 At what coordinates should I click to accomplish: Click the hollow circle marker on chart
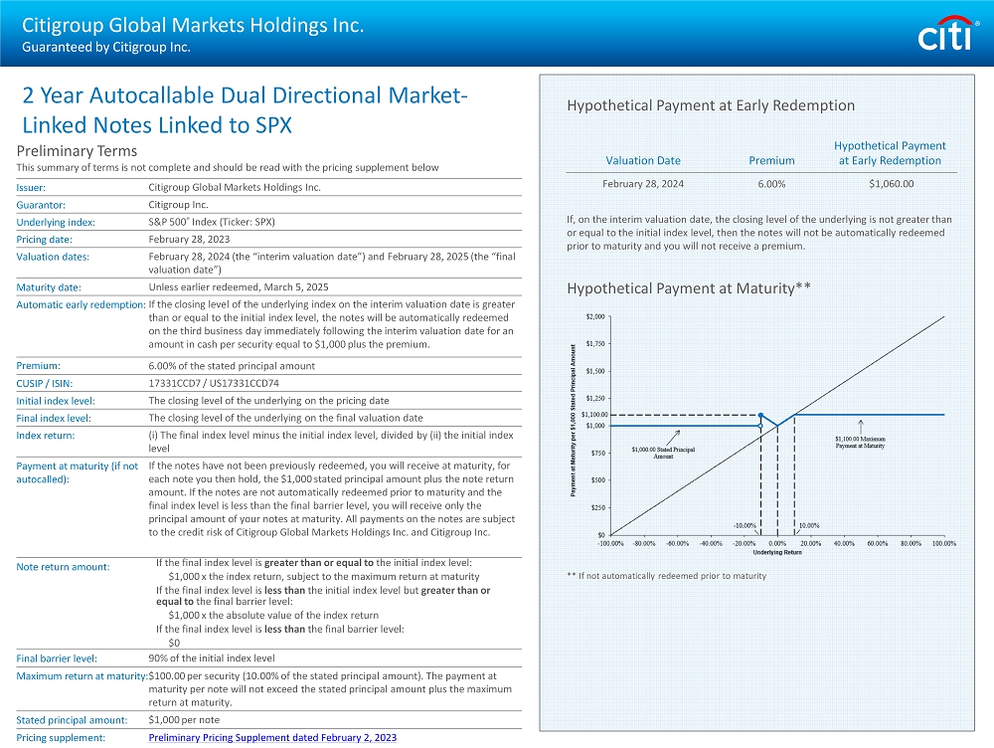pyautogui.click(x=760, y=426)
